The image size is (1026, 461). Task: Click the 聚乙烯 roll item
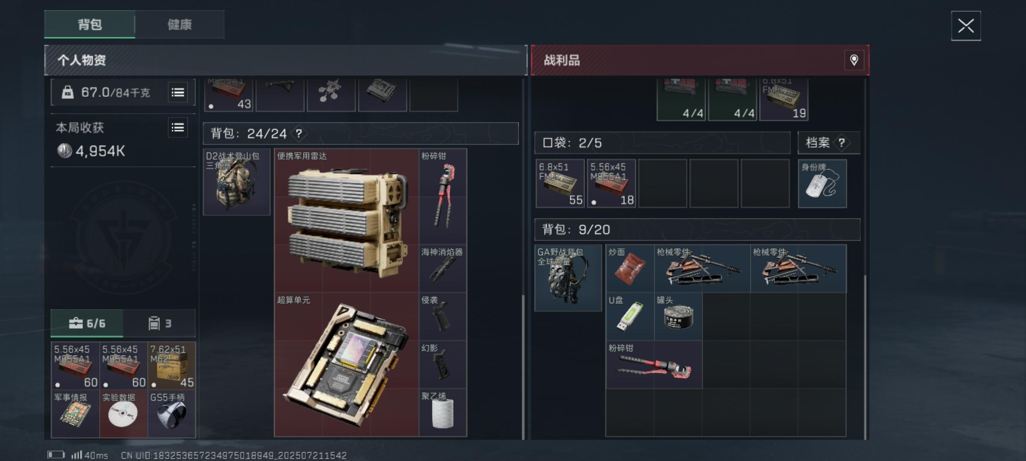(442, 412)
